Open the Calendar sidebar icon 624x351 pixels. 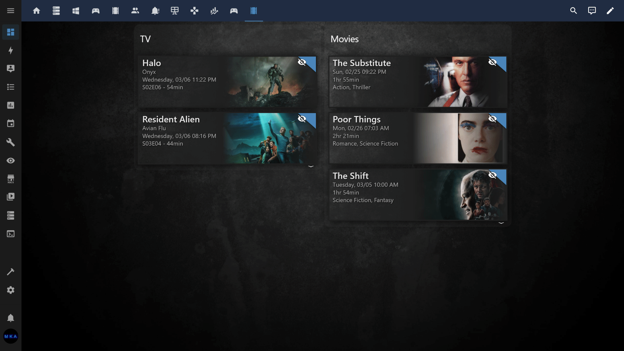coord(11,123)
